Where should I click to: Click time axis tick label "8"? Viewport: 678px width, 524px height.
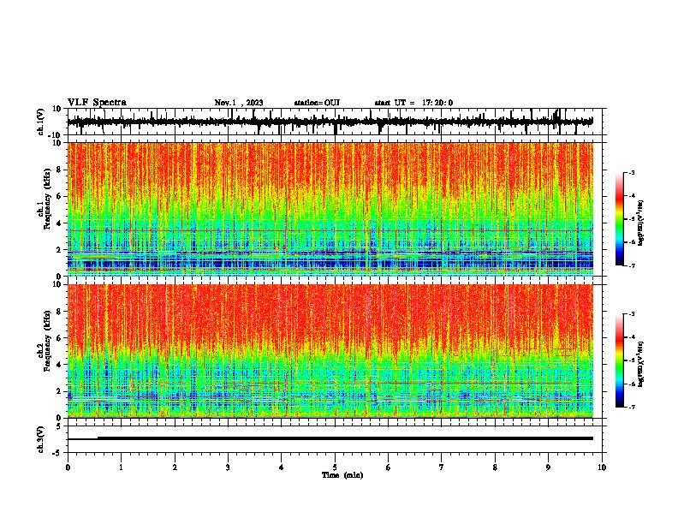point(495,467)
